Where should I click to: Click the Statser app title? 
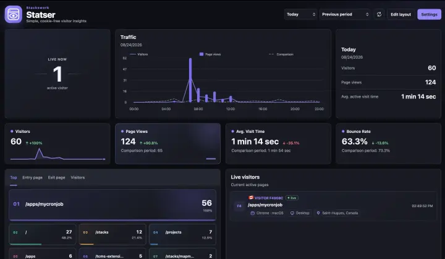point(41,15)
